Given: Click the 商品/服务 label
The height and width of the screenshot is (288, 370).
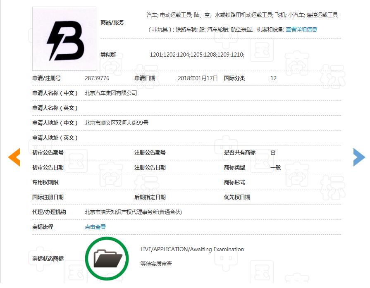Looking at the screenshot, I should coord(112,22).
